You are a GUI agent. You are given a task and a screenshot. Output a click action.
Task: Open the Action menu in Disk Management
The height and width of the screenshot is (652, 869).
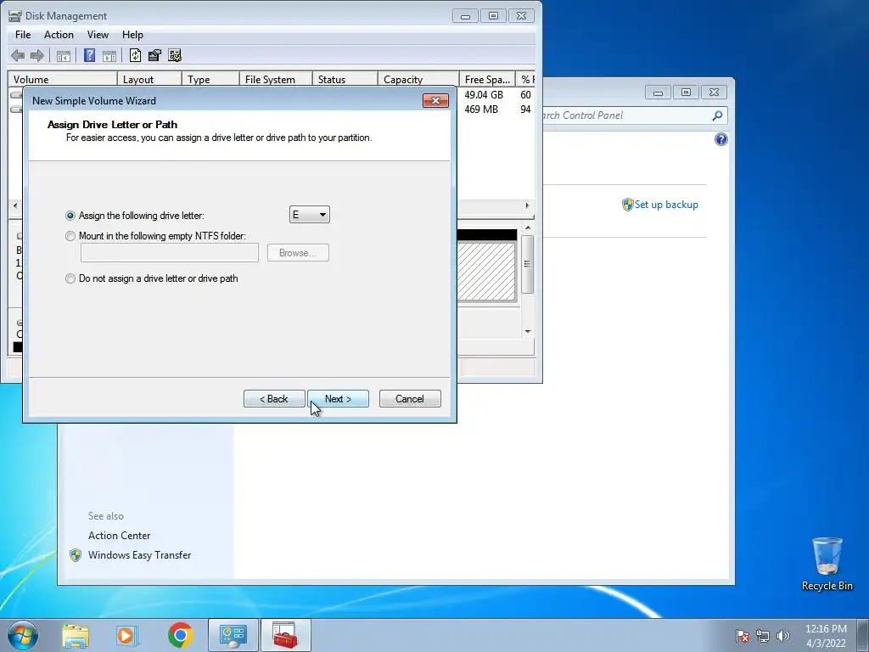point(59,34)
